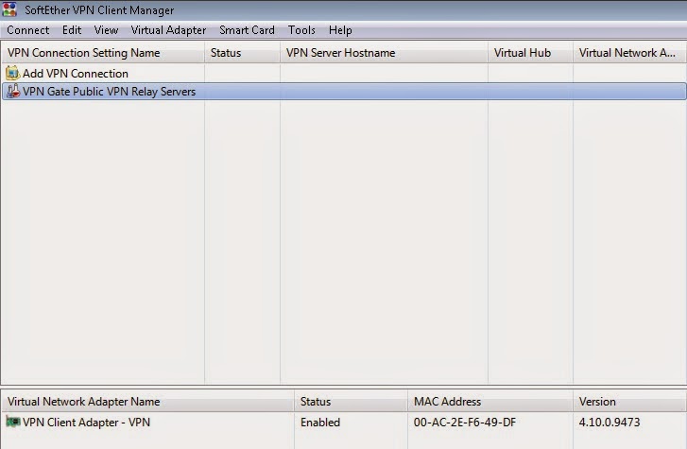The width and height of the screenshot is (687, 449).
Task: Select VPN Gate Public VPN Relay Servers
Action: point(344,91)
